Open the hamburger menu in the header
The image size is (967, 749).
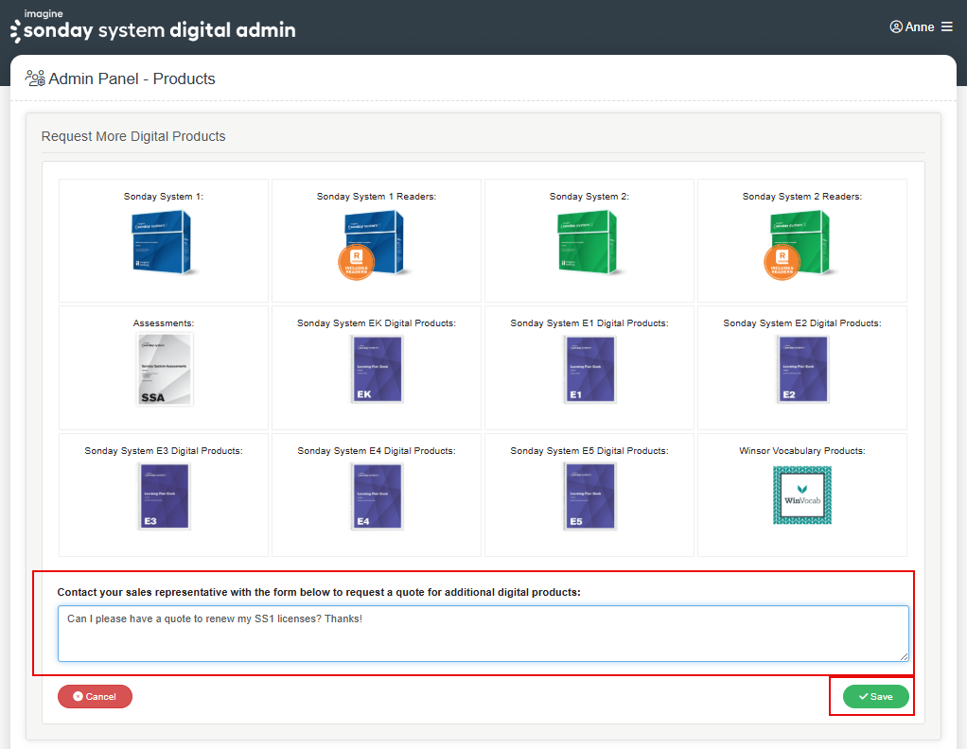[x=946, y=26]
